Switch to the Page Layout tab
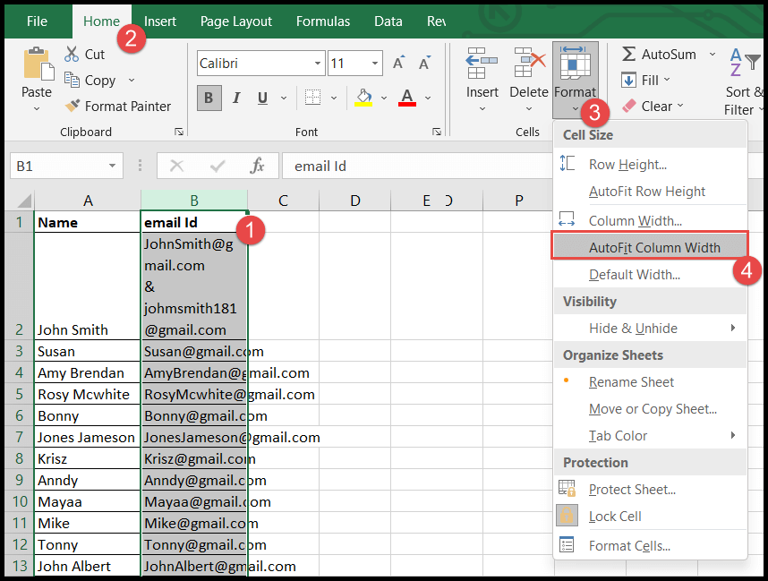Image resolution: width=768 pixels, height=581 pixels. pos(236,21)
